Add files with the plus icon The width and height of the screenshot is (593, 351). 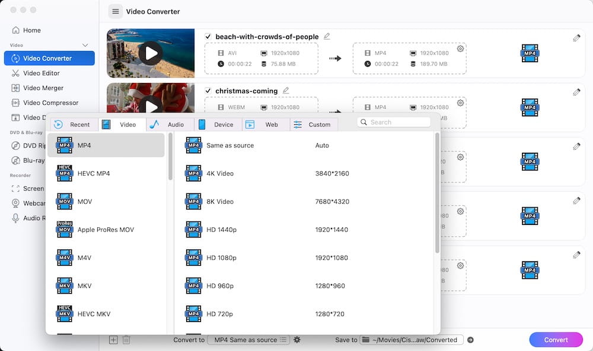[x=113, y=340]
